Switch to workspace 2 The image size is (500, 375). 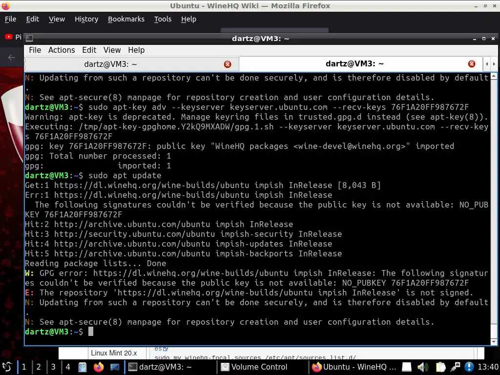[39, 367]
